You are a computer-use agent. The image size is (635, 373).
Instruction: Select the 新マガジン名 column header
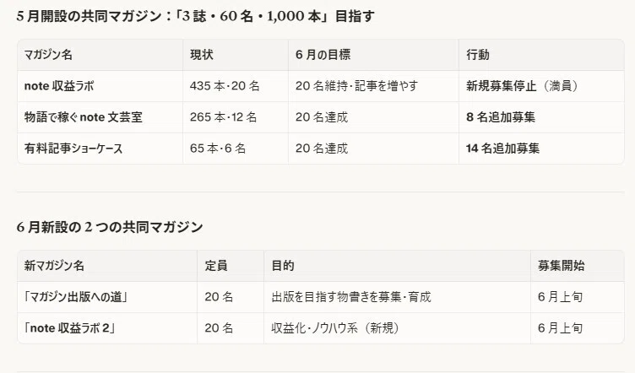coord(54,266)
